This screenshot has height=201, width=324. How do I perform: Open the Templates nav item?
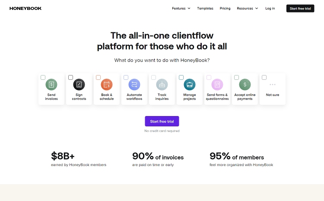pyautogui.click(x=205, y=8)
